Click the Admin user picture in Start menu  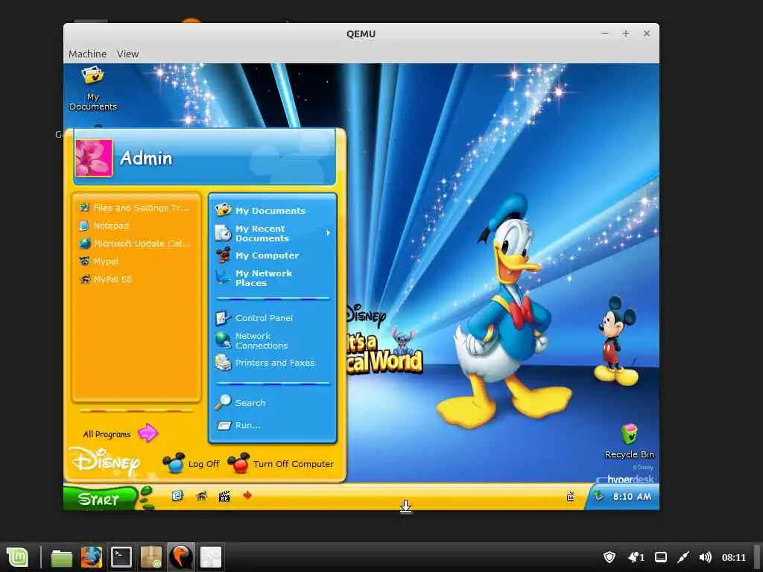click(x=94, y=158)
